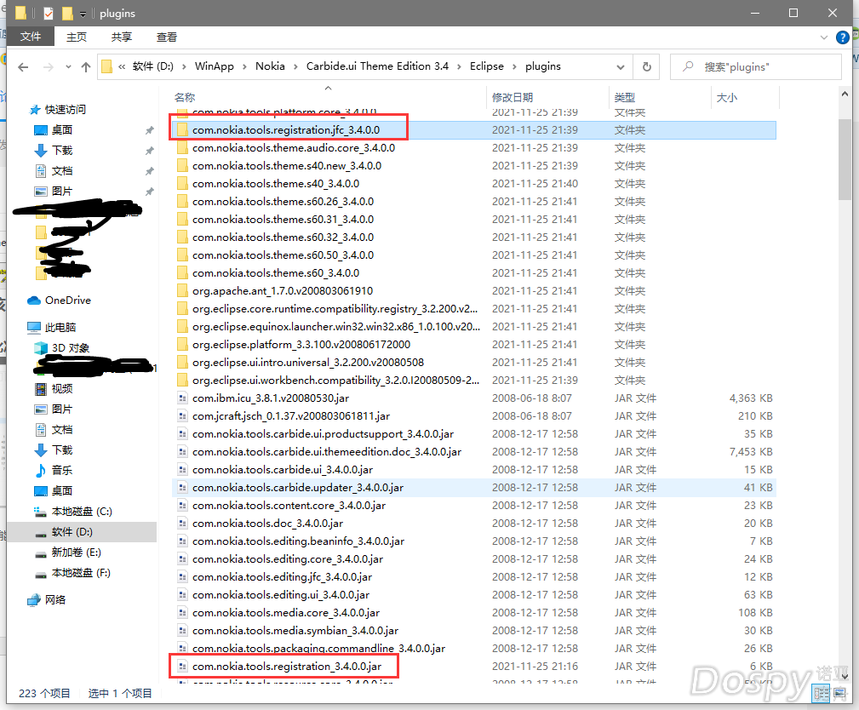Click JAR icon of com.jcraft.jsch_0.1.37 file
Viewport: 859px width, 710px height.
point(182,415)
